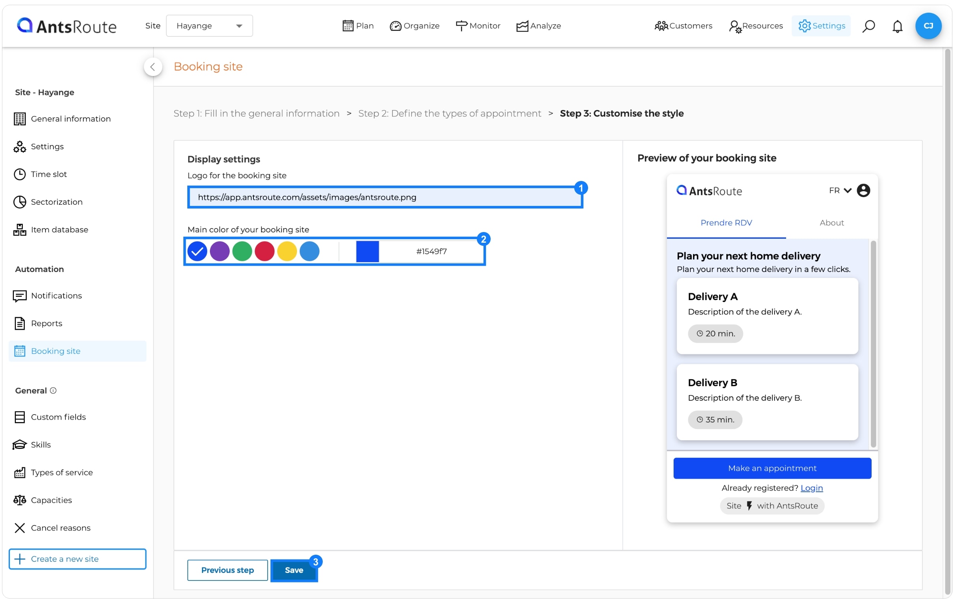Open the CJ user avatar menu
The width and height of the screenshot is (954, 603).
pos(928,26)
